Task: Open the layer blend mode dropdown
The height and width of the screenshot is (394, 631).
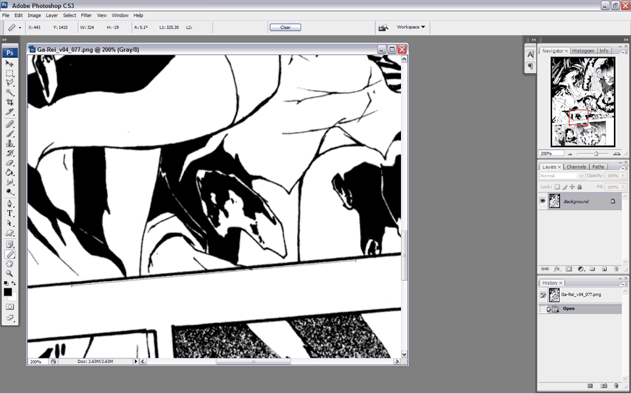Action: (562, 176)
